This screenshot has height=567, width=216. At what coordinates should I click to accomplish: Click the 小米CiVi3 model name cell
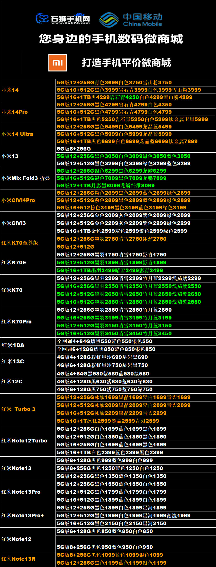(28, 223)
